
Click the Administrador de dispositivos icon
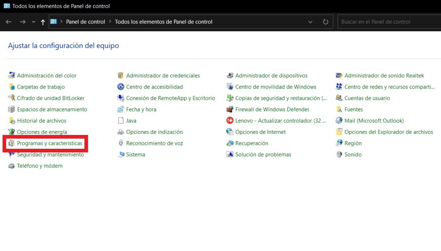[x=230, y=76]
